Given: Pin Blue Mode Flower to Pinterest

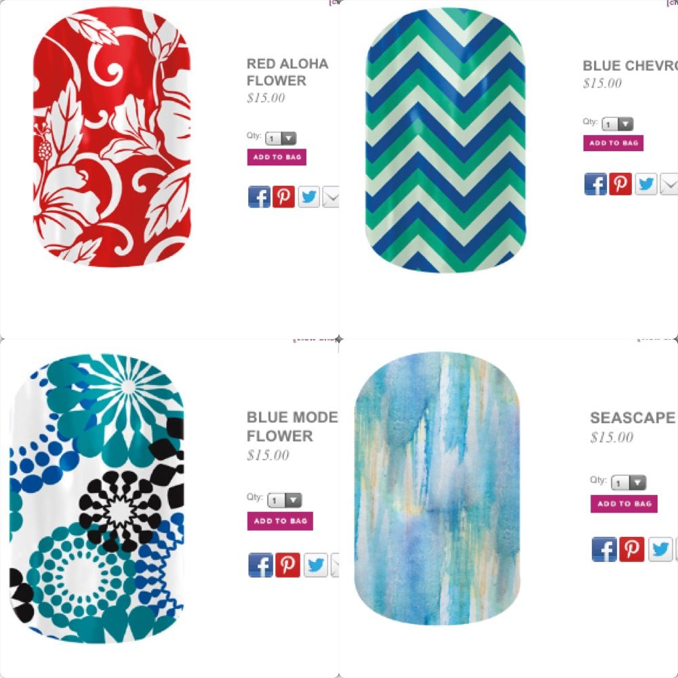Looking at the screenshot, I should pyautogui.click(x=287, y=565).
